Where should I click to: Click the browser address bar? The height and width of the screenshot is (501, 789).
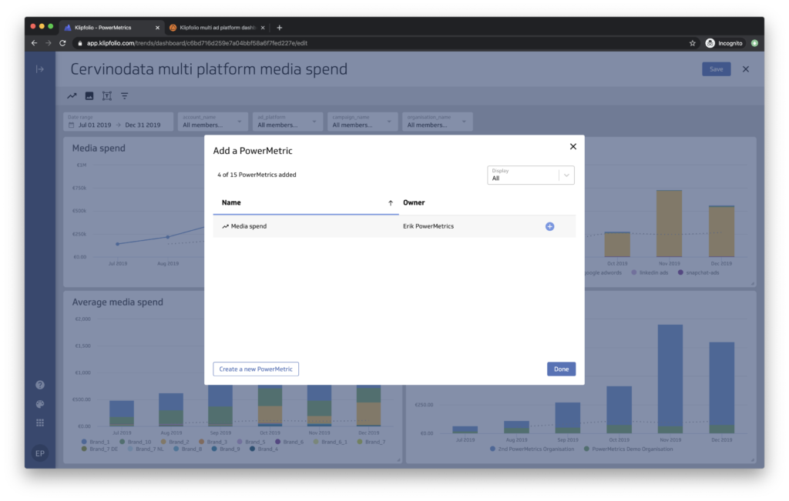coord(382,43)
